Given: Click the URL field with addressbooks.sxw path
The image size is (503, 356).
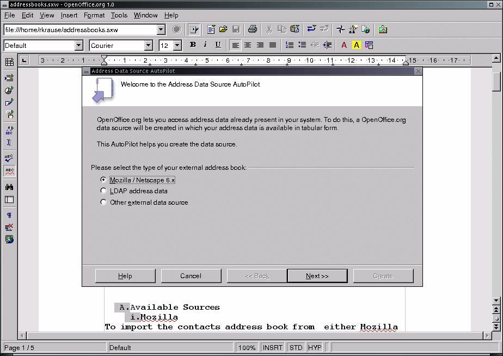Looking at the screenshot, I should point(81,29).
